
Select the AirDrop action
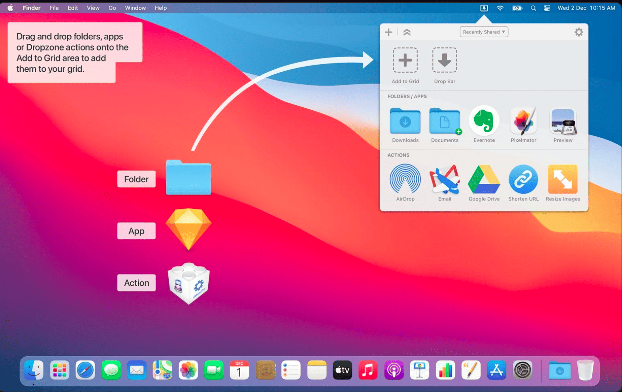(x=405, y=179)
